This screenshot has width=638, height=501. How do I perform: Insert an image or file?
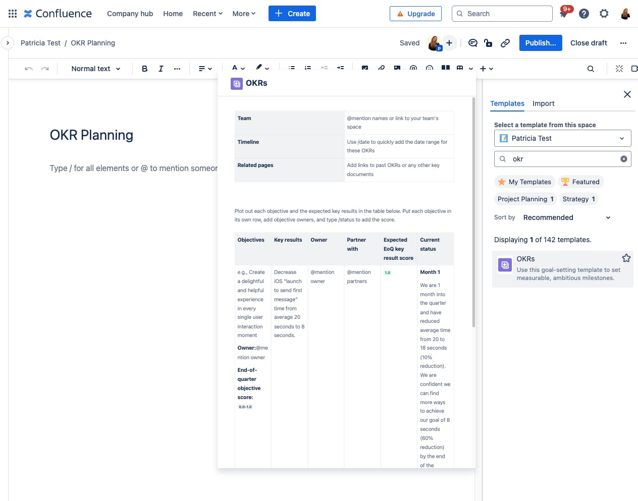point(397,68)
